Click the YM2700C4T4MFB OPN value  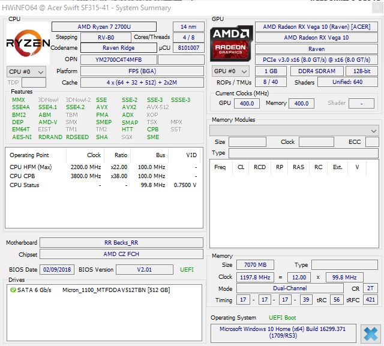(x=119, y=60)
